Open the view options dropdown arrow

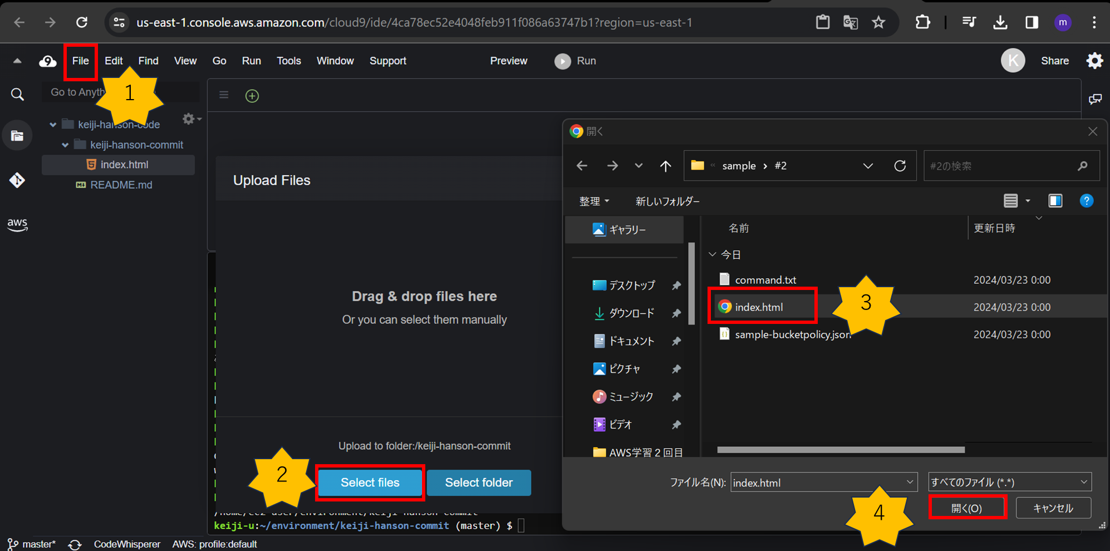1028,201
